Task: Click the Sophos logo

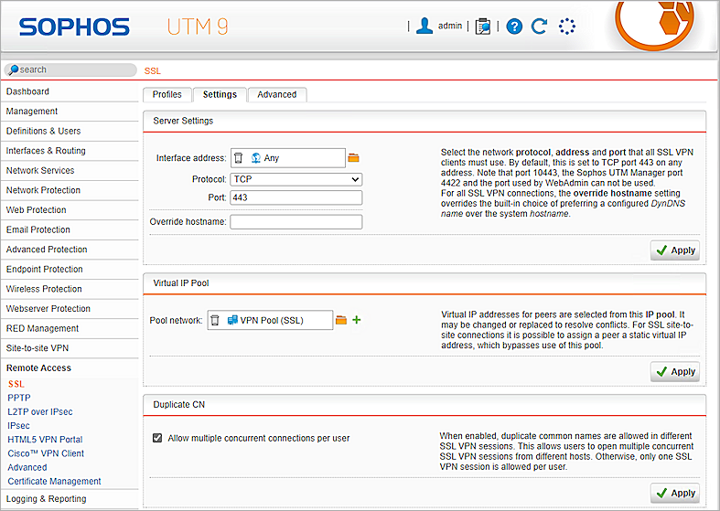Action: [x=74, y=27]
